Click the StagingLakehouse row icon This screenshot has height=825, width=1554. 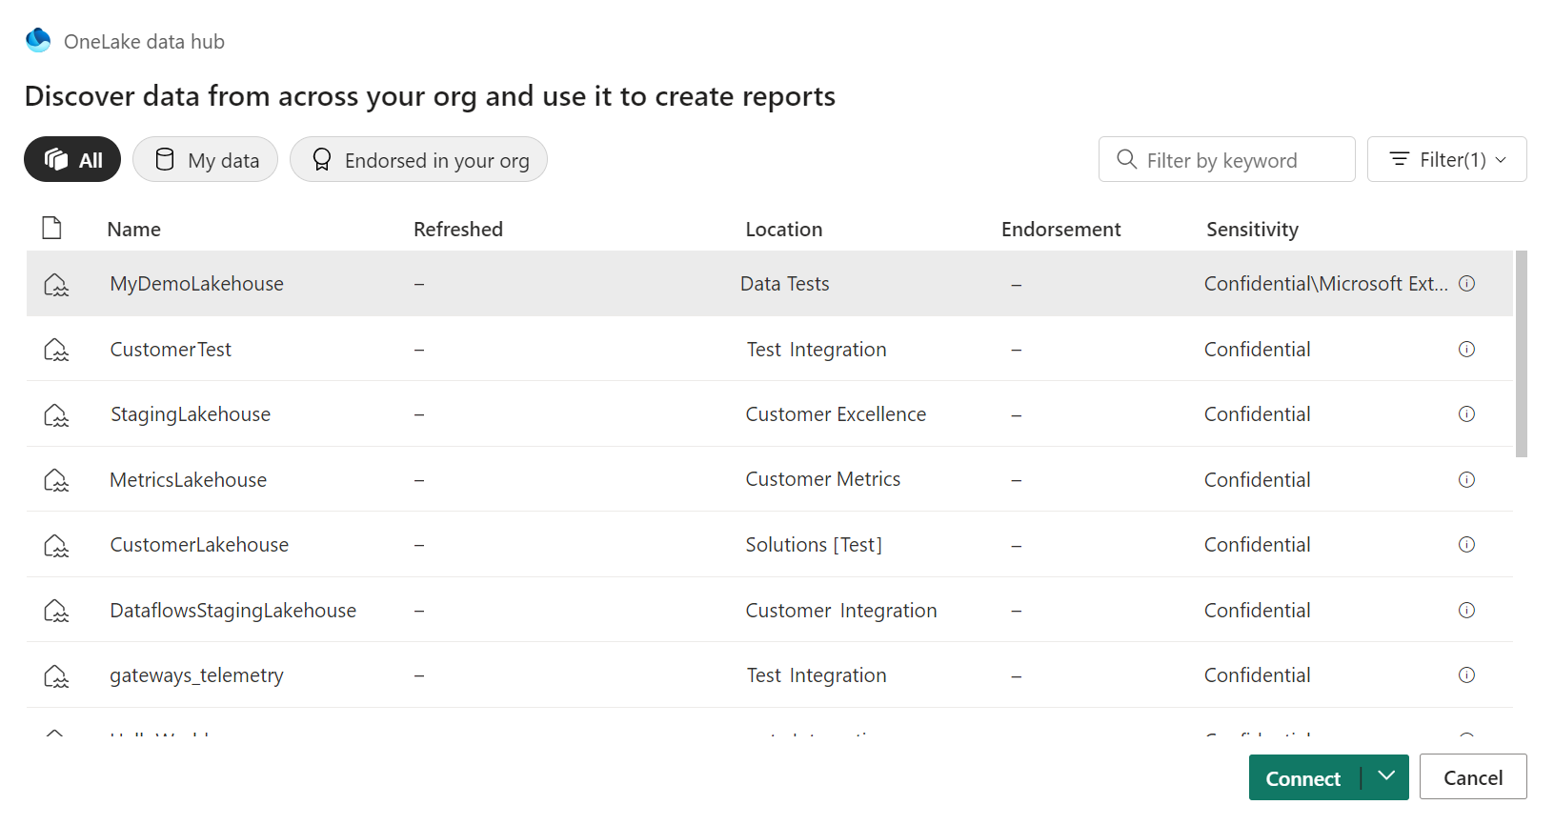[56, 414]
